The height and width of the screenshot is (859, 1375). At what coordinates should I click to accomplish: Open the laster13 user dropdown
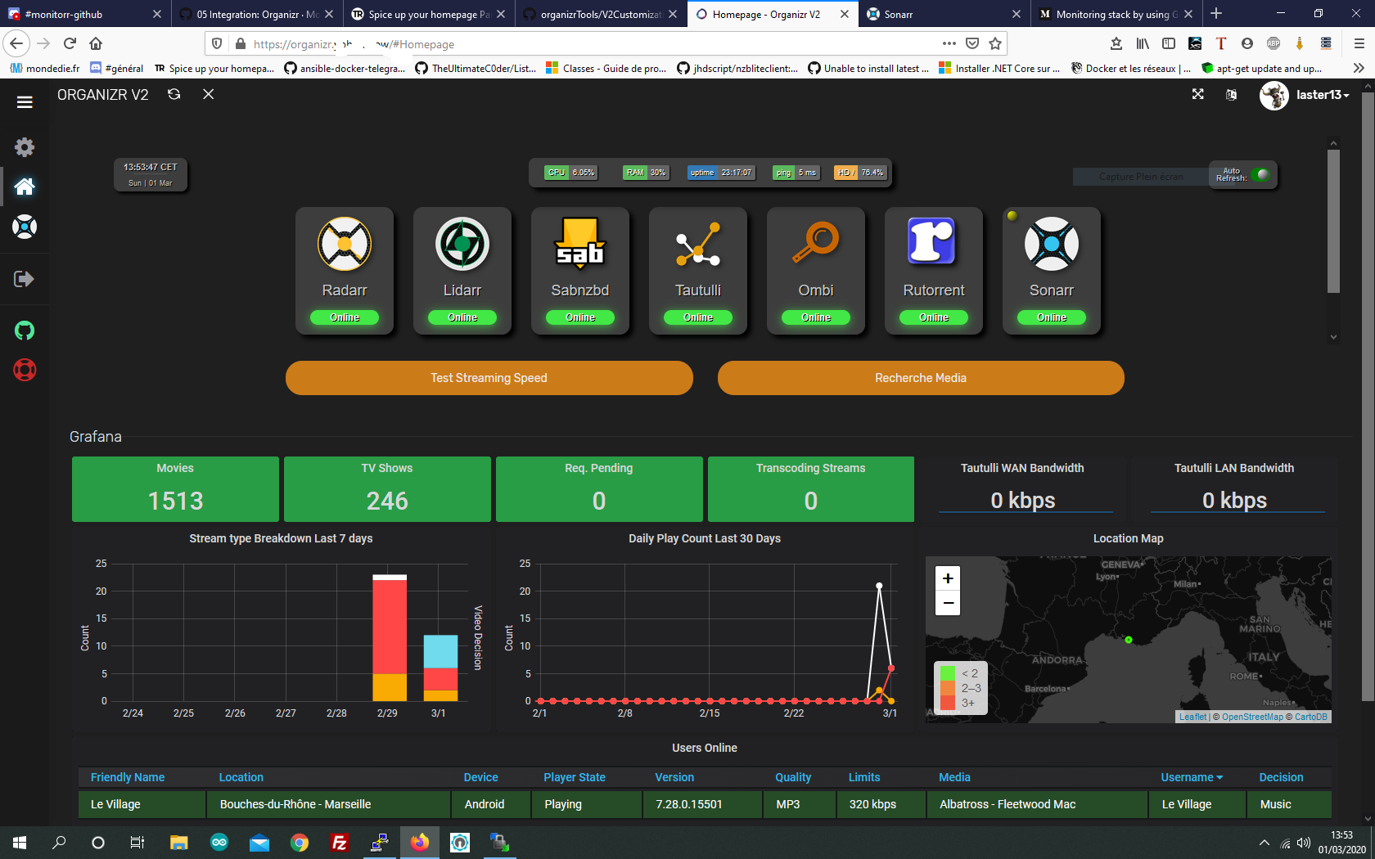click(1320, 95)
